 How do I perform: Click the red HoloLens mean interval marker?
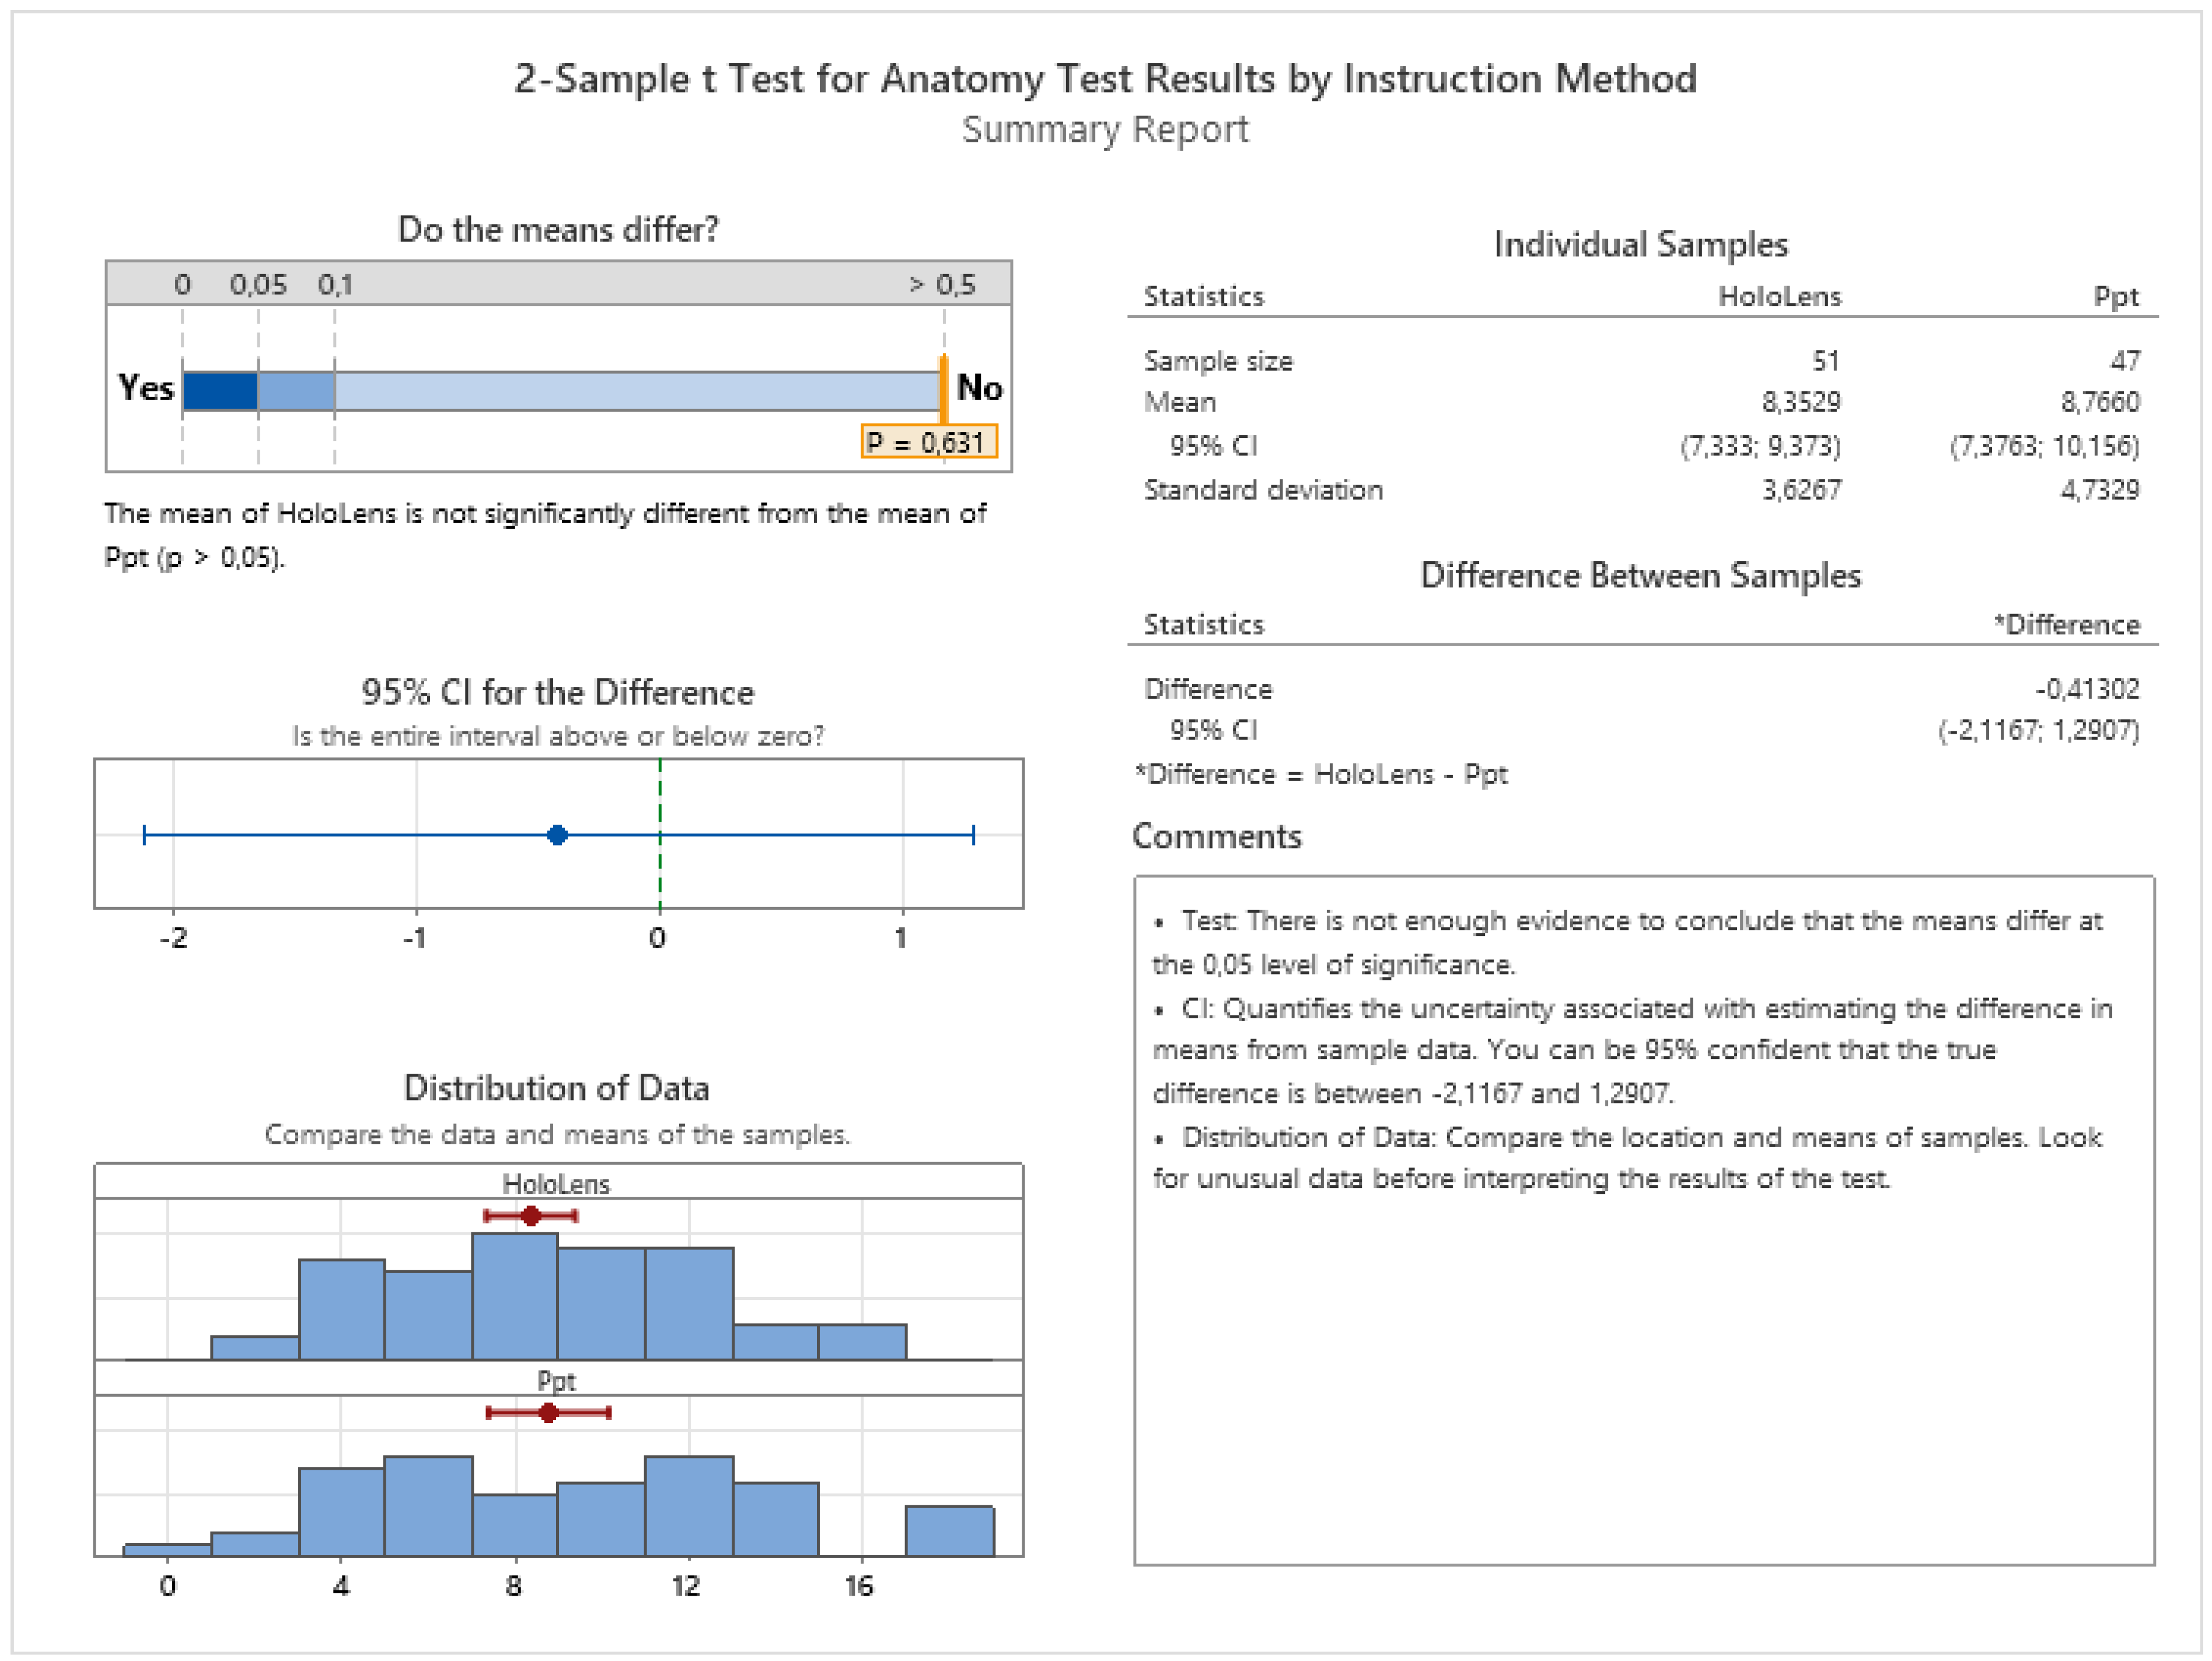(531, 1215)
